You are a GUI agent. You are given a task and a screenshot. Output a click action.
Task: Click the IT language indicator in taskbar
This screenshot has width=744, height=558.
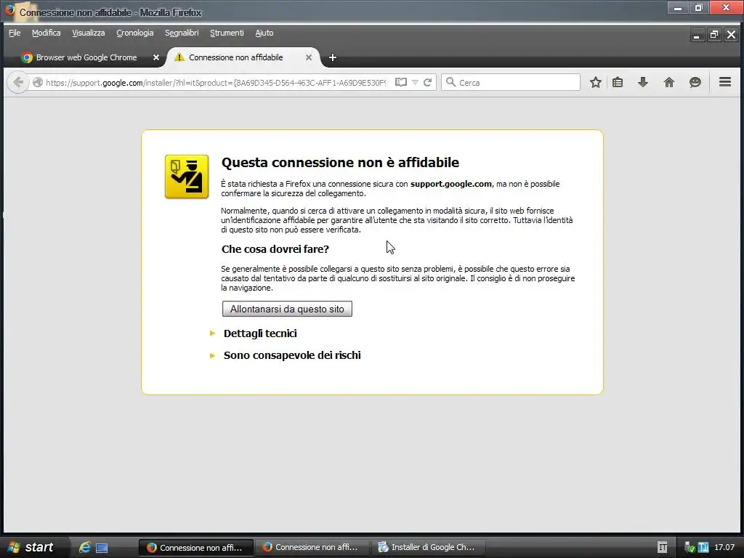pos(663,547)
